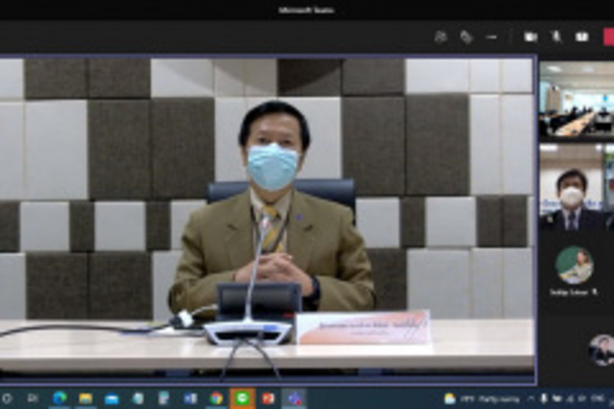Image resolution: width=614 pixels, height=409 pixels.
Task: Switch to PowerPoint on the taskbar
Action: click(x=268, y=399)
